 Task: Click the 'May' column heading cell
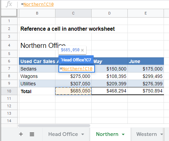click(x=110, y=61)
